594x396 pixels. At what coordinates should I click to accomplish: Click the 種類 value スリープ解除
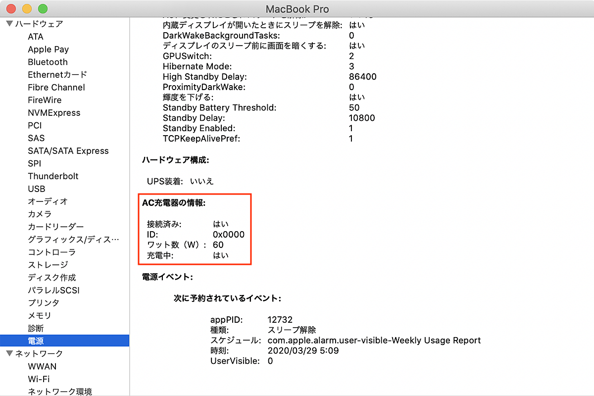click(292, 330)
